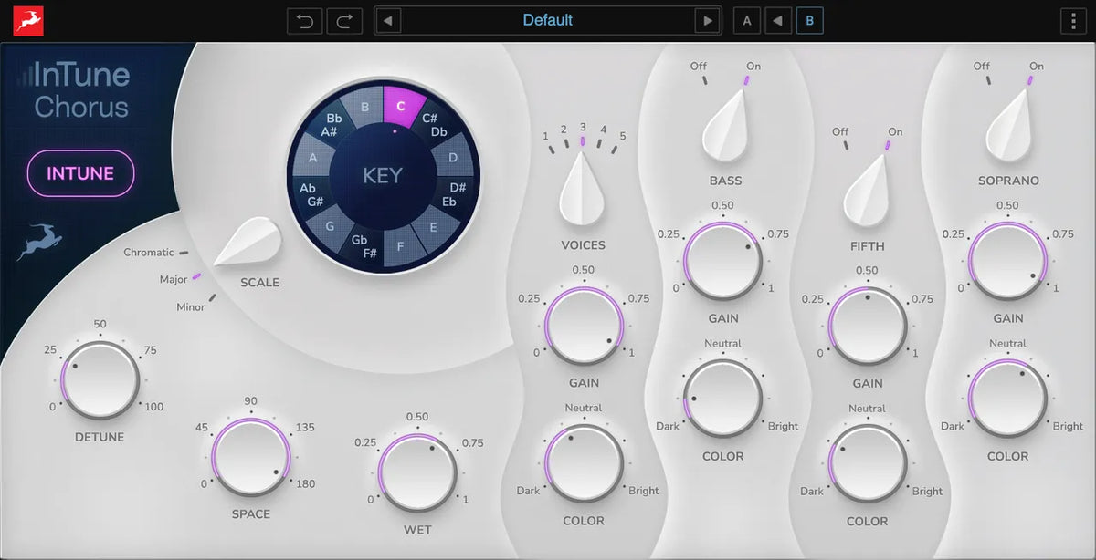Click the previous preset arrow
The image size is (1096, 560).
[x=387, y=19]
